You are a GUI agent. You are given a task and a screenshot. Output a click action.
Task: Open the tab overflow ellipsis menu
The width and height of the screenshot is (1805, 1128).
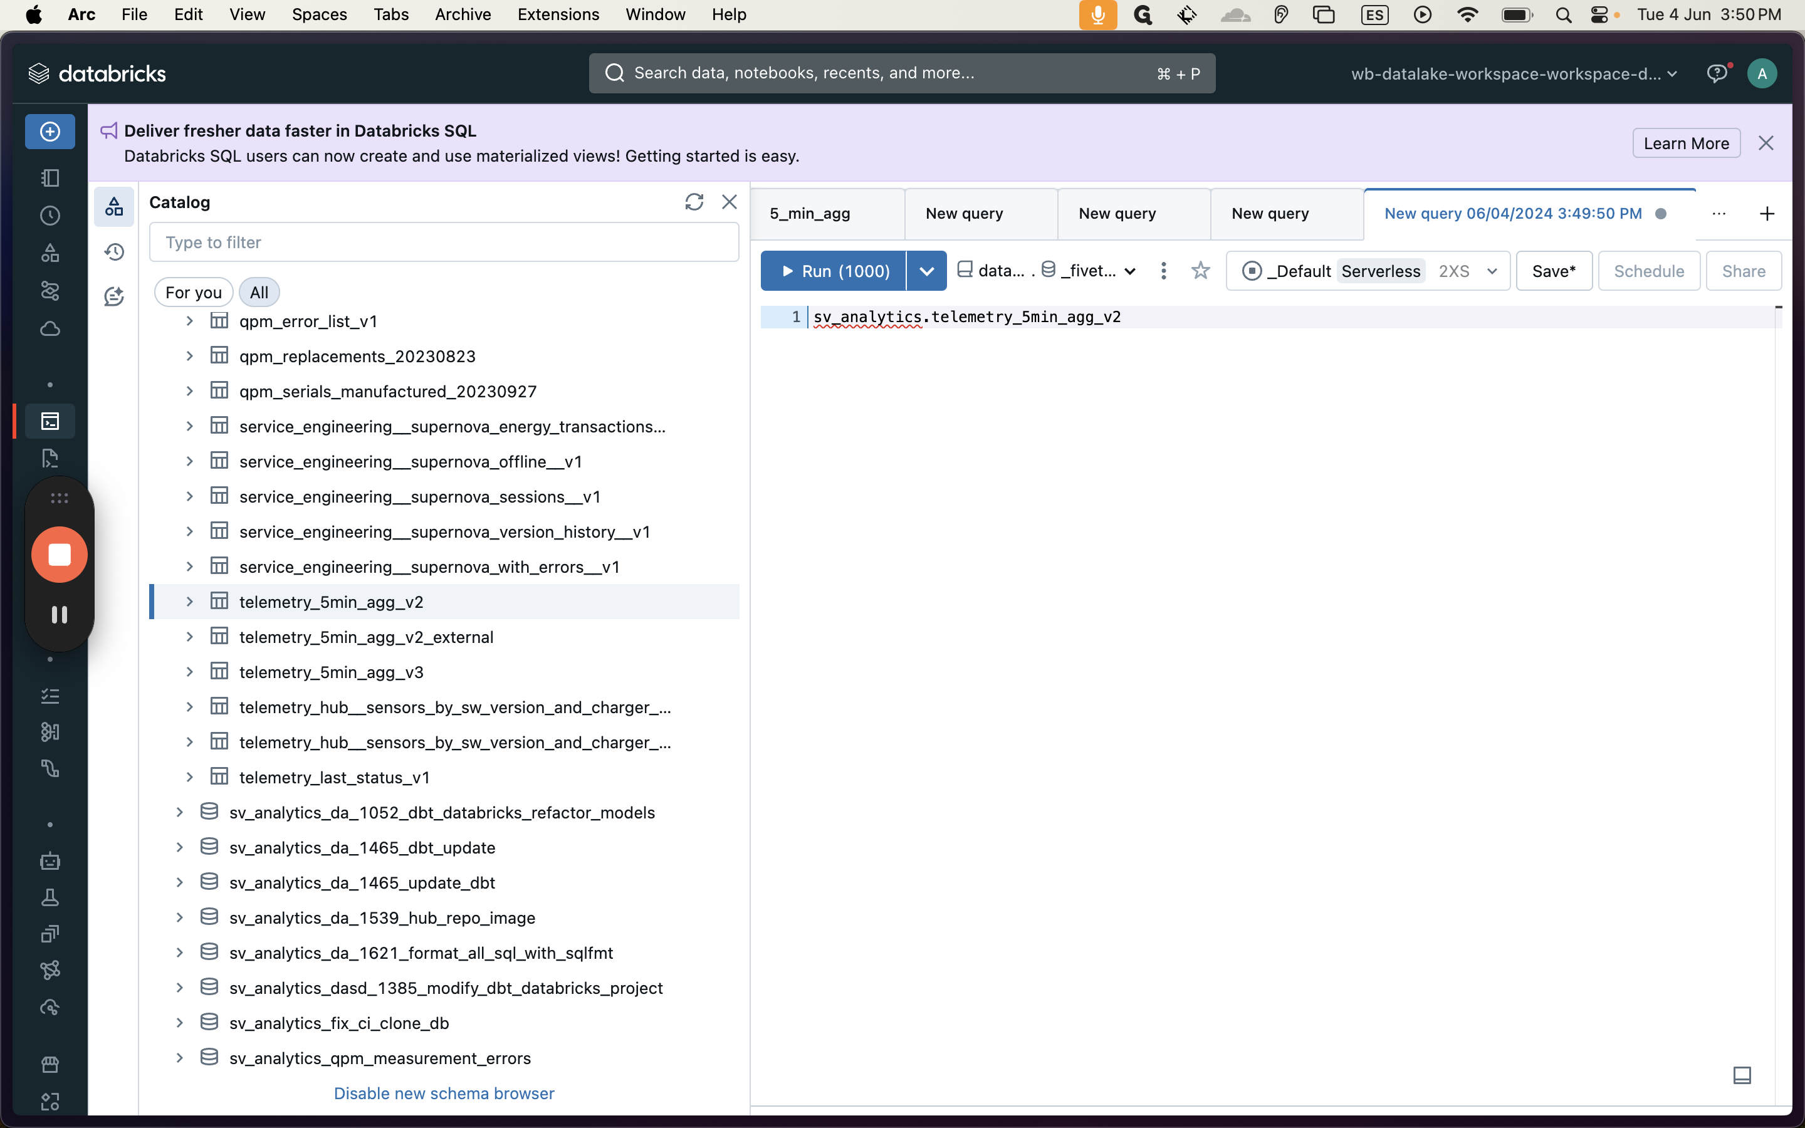pos(1719,214)
